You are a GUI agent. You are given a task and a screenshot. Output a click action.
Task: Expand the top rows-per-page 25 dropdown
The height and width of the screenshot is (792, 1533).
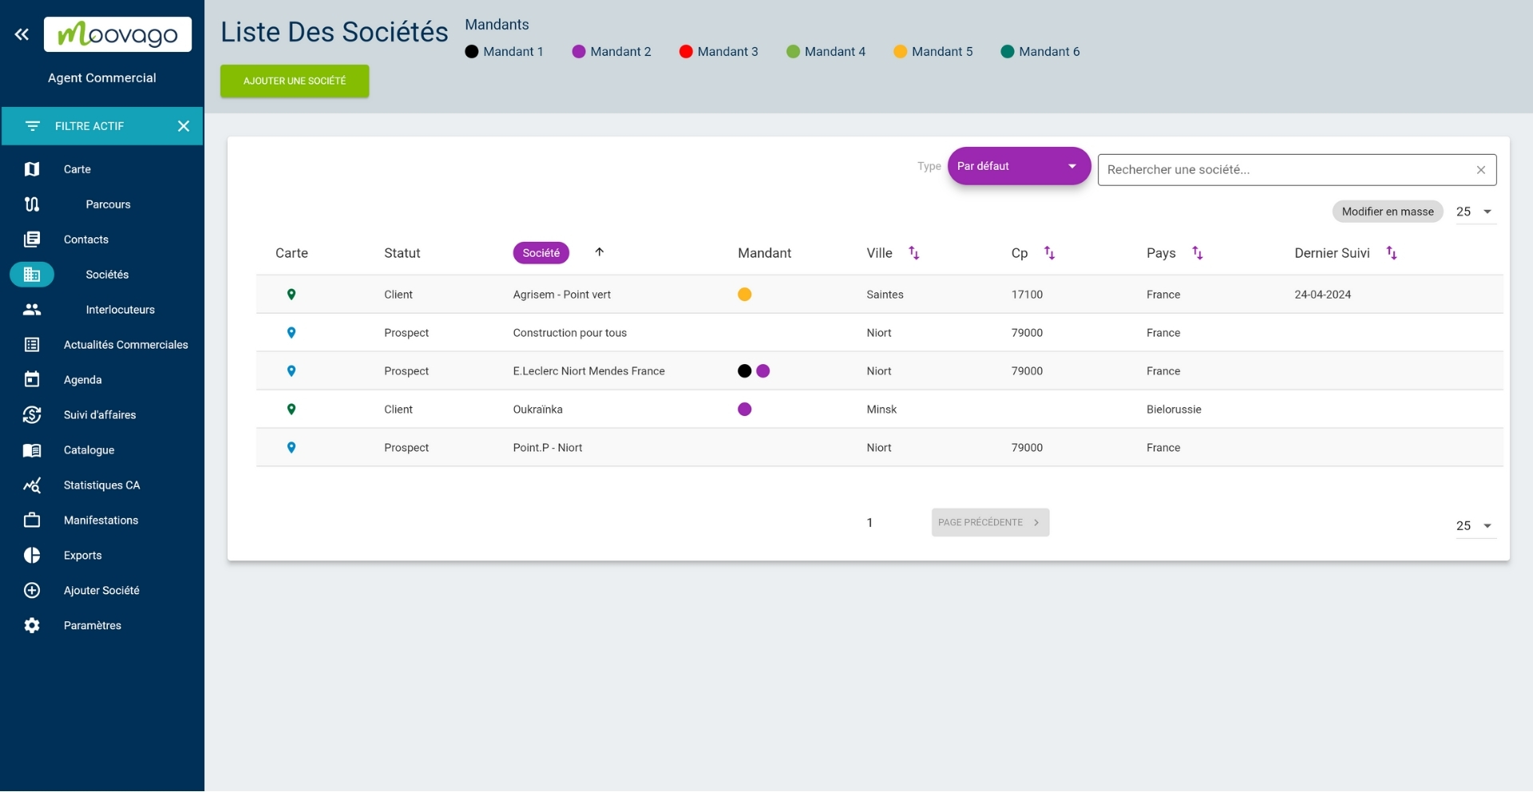1474,212
